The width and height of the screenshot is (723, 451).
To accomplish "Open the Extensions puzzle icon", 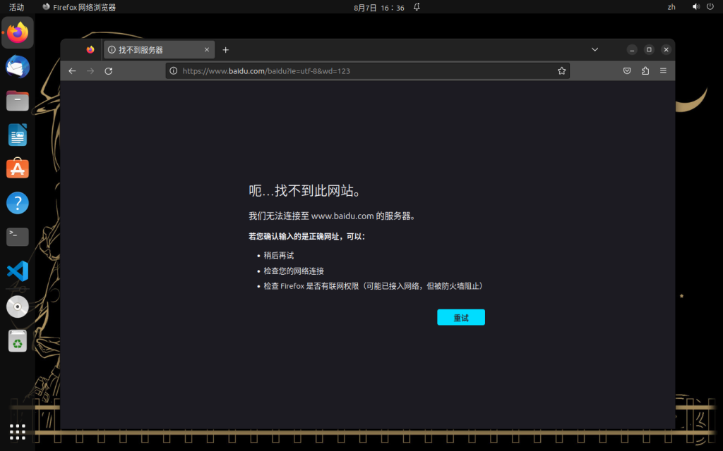I will [645, 71].
